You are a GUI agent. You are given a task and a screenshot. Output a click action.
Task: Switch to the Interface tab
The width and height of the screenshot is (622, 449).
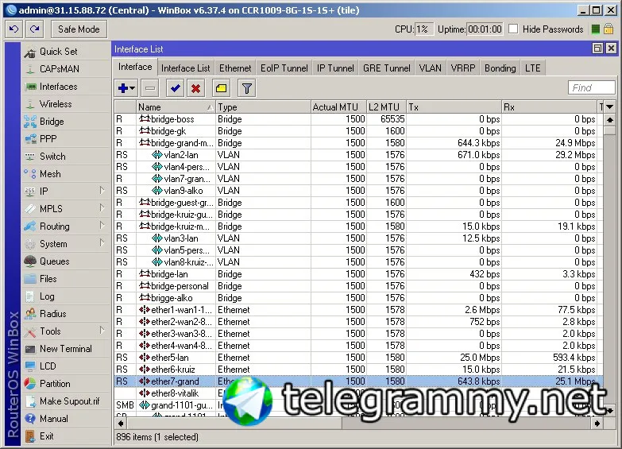(x=135, y=67)
